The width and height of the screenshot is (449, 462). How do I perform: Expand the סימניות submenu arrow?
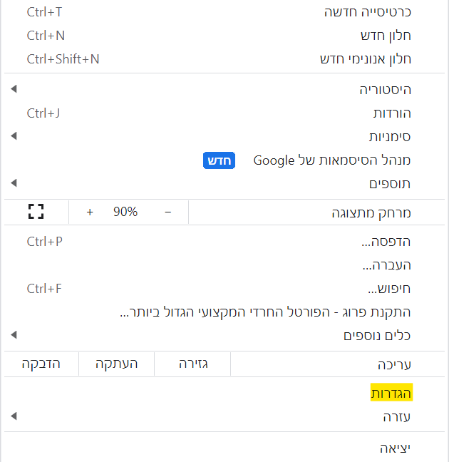pos(14,135)
